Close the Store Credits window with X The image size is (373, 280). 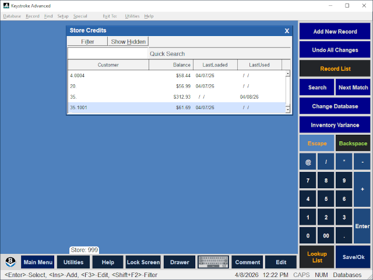click(x=287, y=31)
